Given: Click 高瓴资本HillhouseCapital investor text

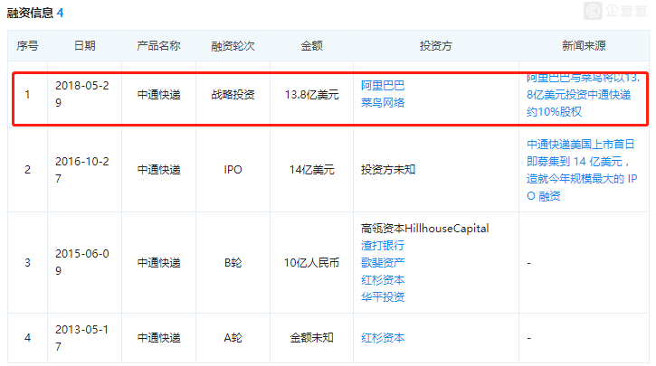Looking at the screenshot, I should click(x=424, y=229).
